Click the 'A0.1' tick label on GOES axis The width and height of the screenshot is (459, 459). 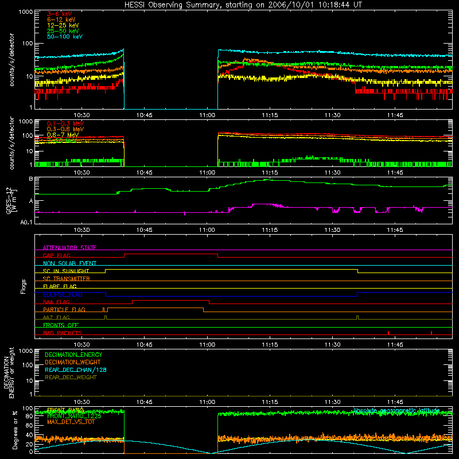click(26, 223)
